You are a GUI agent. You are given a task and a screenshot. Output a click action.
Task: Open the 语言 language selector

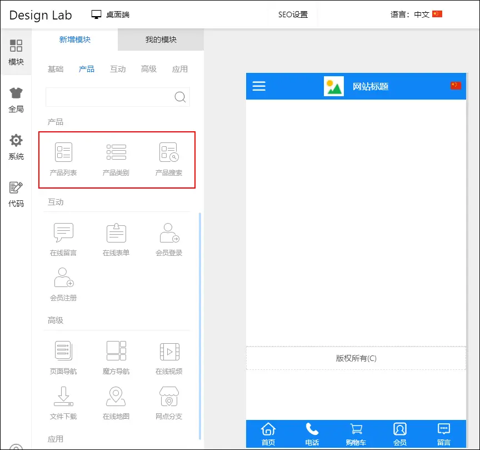click(x=416, y=14)
